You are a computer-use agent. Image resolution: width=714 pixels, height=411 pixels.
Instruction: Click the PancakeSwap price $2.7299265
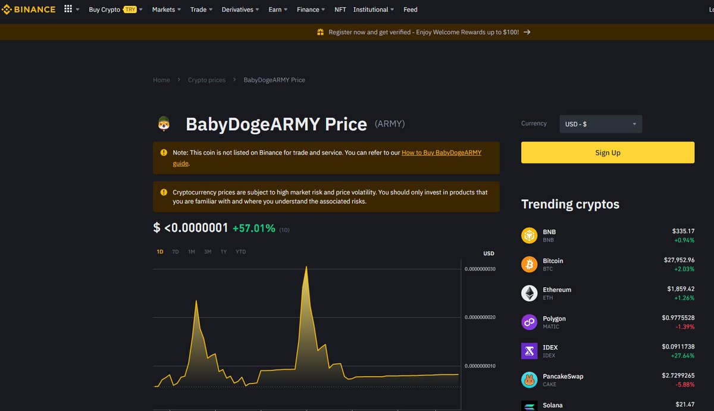tap(678, 376)
